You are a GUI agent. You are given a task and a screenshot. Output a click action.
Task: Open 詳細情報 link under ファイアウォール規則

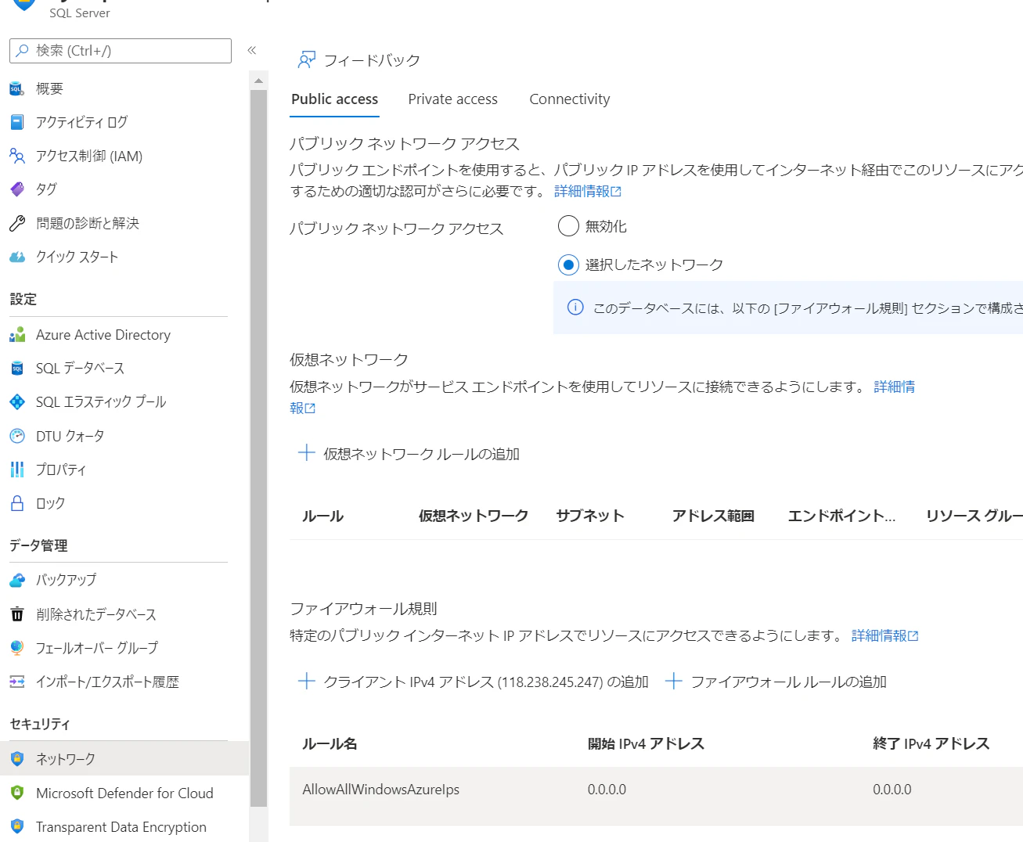click(885, 635)
